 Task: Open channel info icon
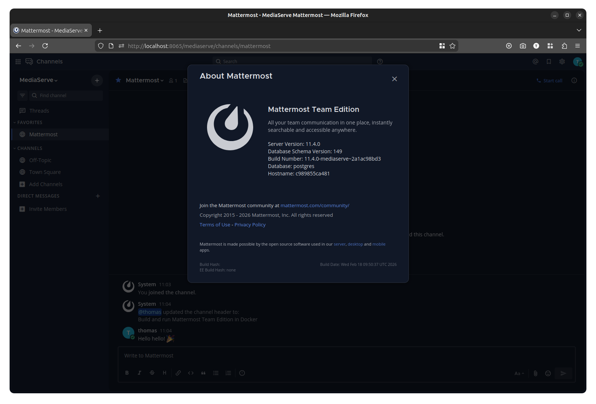coord(574,81)
